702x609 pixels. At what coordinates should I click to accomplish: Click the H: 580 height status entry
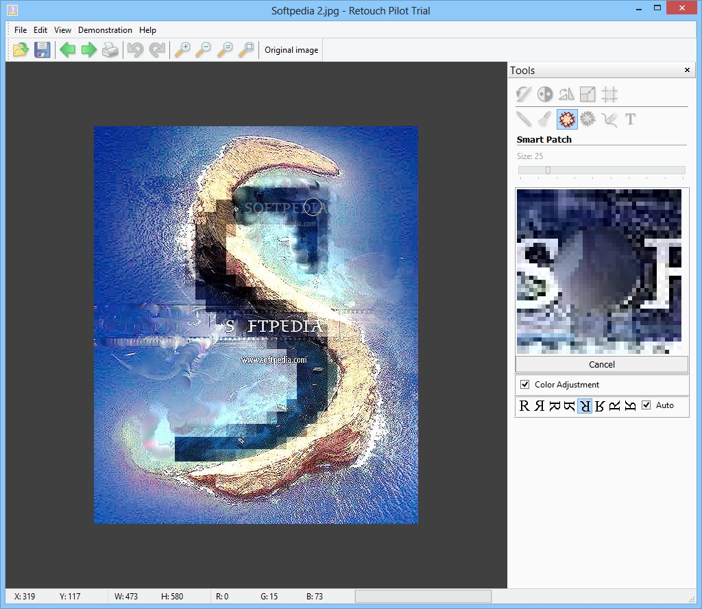(172, 597)
